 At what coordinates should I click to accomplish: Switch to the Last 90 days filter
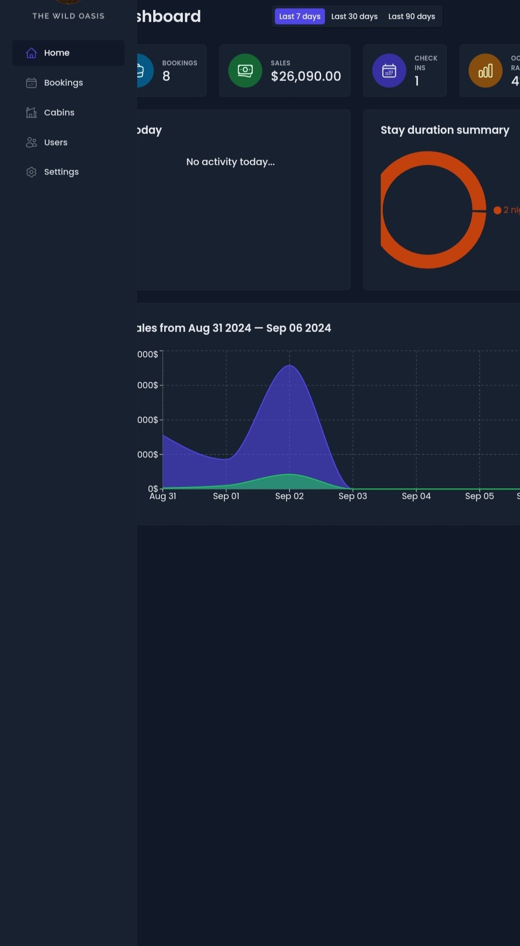point(412,16)
